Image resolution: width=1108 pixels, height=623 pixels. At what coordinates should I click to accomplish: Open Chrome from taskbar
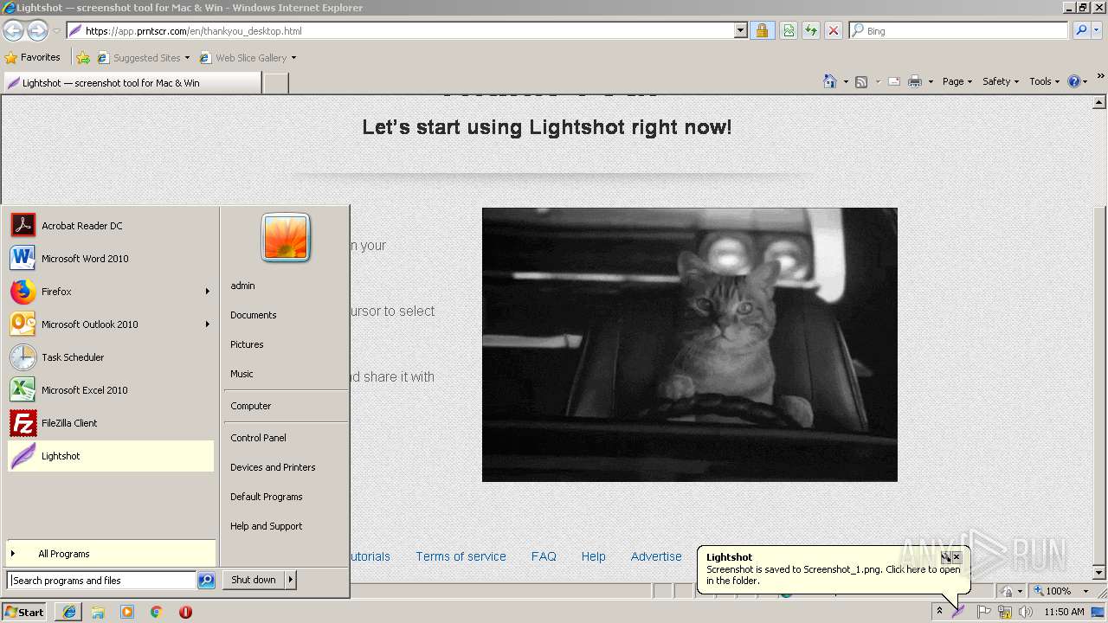tap(157, 612)
